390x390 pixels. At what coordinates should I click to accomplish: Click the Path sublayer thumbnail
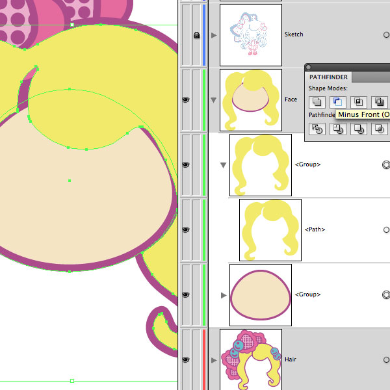tap(270, 230)
